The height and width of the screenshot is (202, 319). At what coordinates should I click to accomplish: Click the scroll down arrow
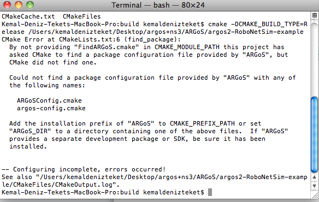(314, 186)
